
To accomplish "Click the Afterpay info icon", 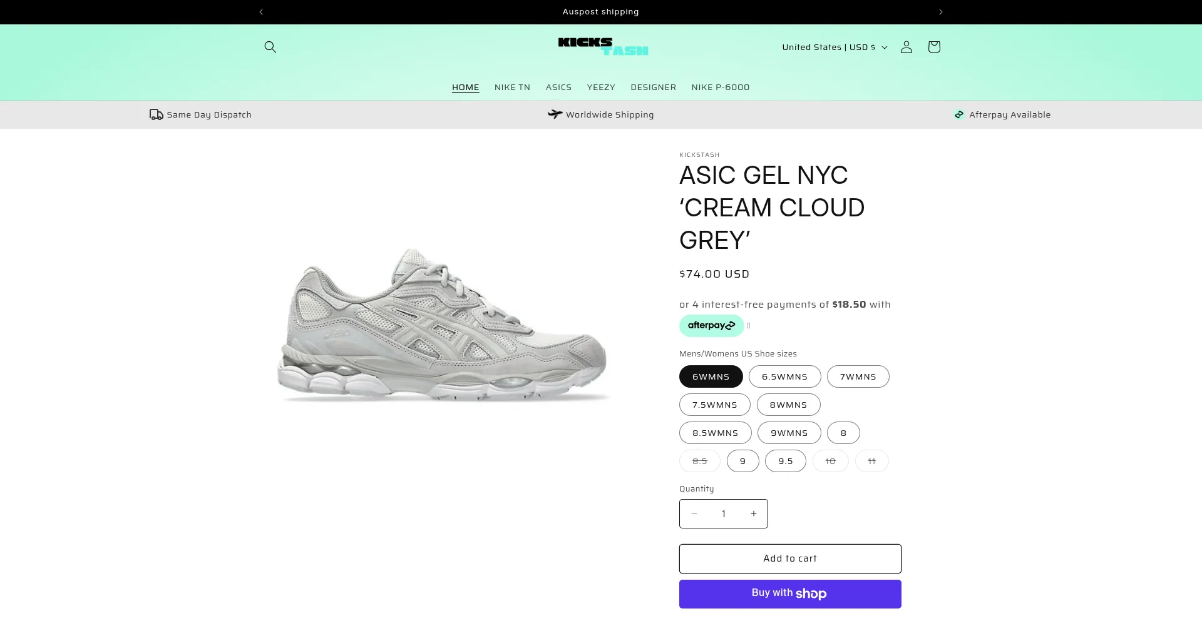I will pyautogui.click(x=749, y=326).
